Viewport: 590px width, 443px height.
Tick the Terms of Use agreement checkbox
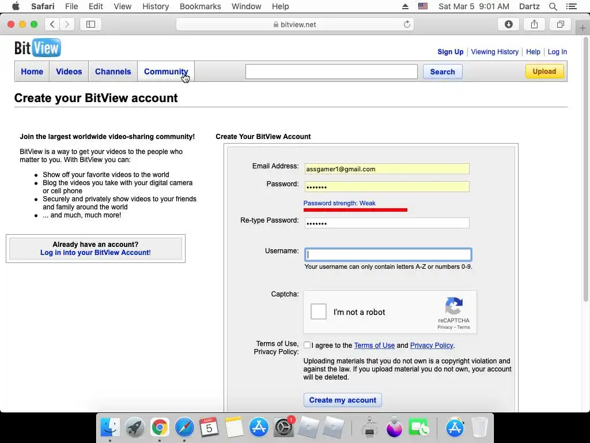307,345
